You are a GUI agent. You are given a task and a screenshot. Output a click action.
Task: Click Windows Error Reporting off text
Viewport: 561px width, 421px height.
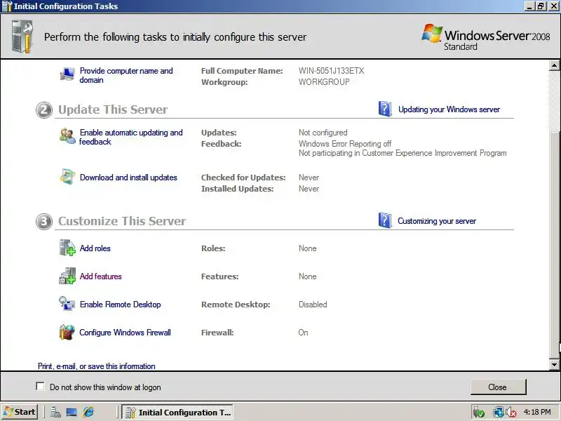345,144
